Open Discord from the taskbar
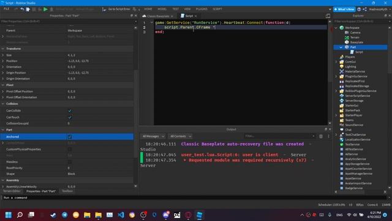 pos(166,215)
